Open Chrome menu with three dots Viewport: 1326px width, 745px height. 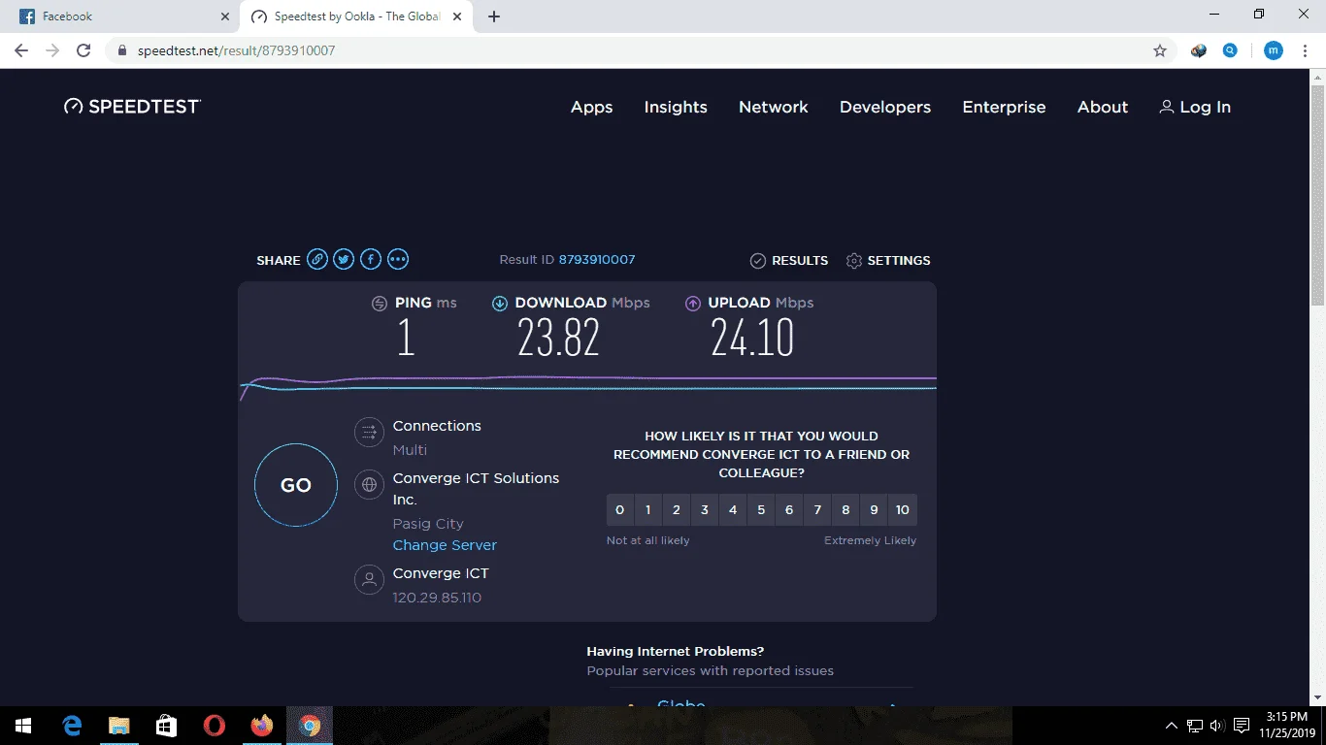pos(1306,50)
